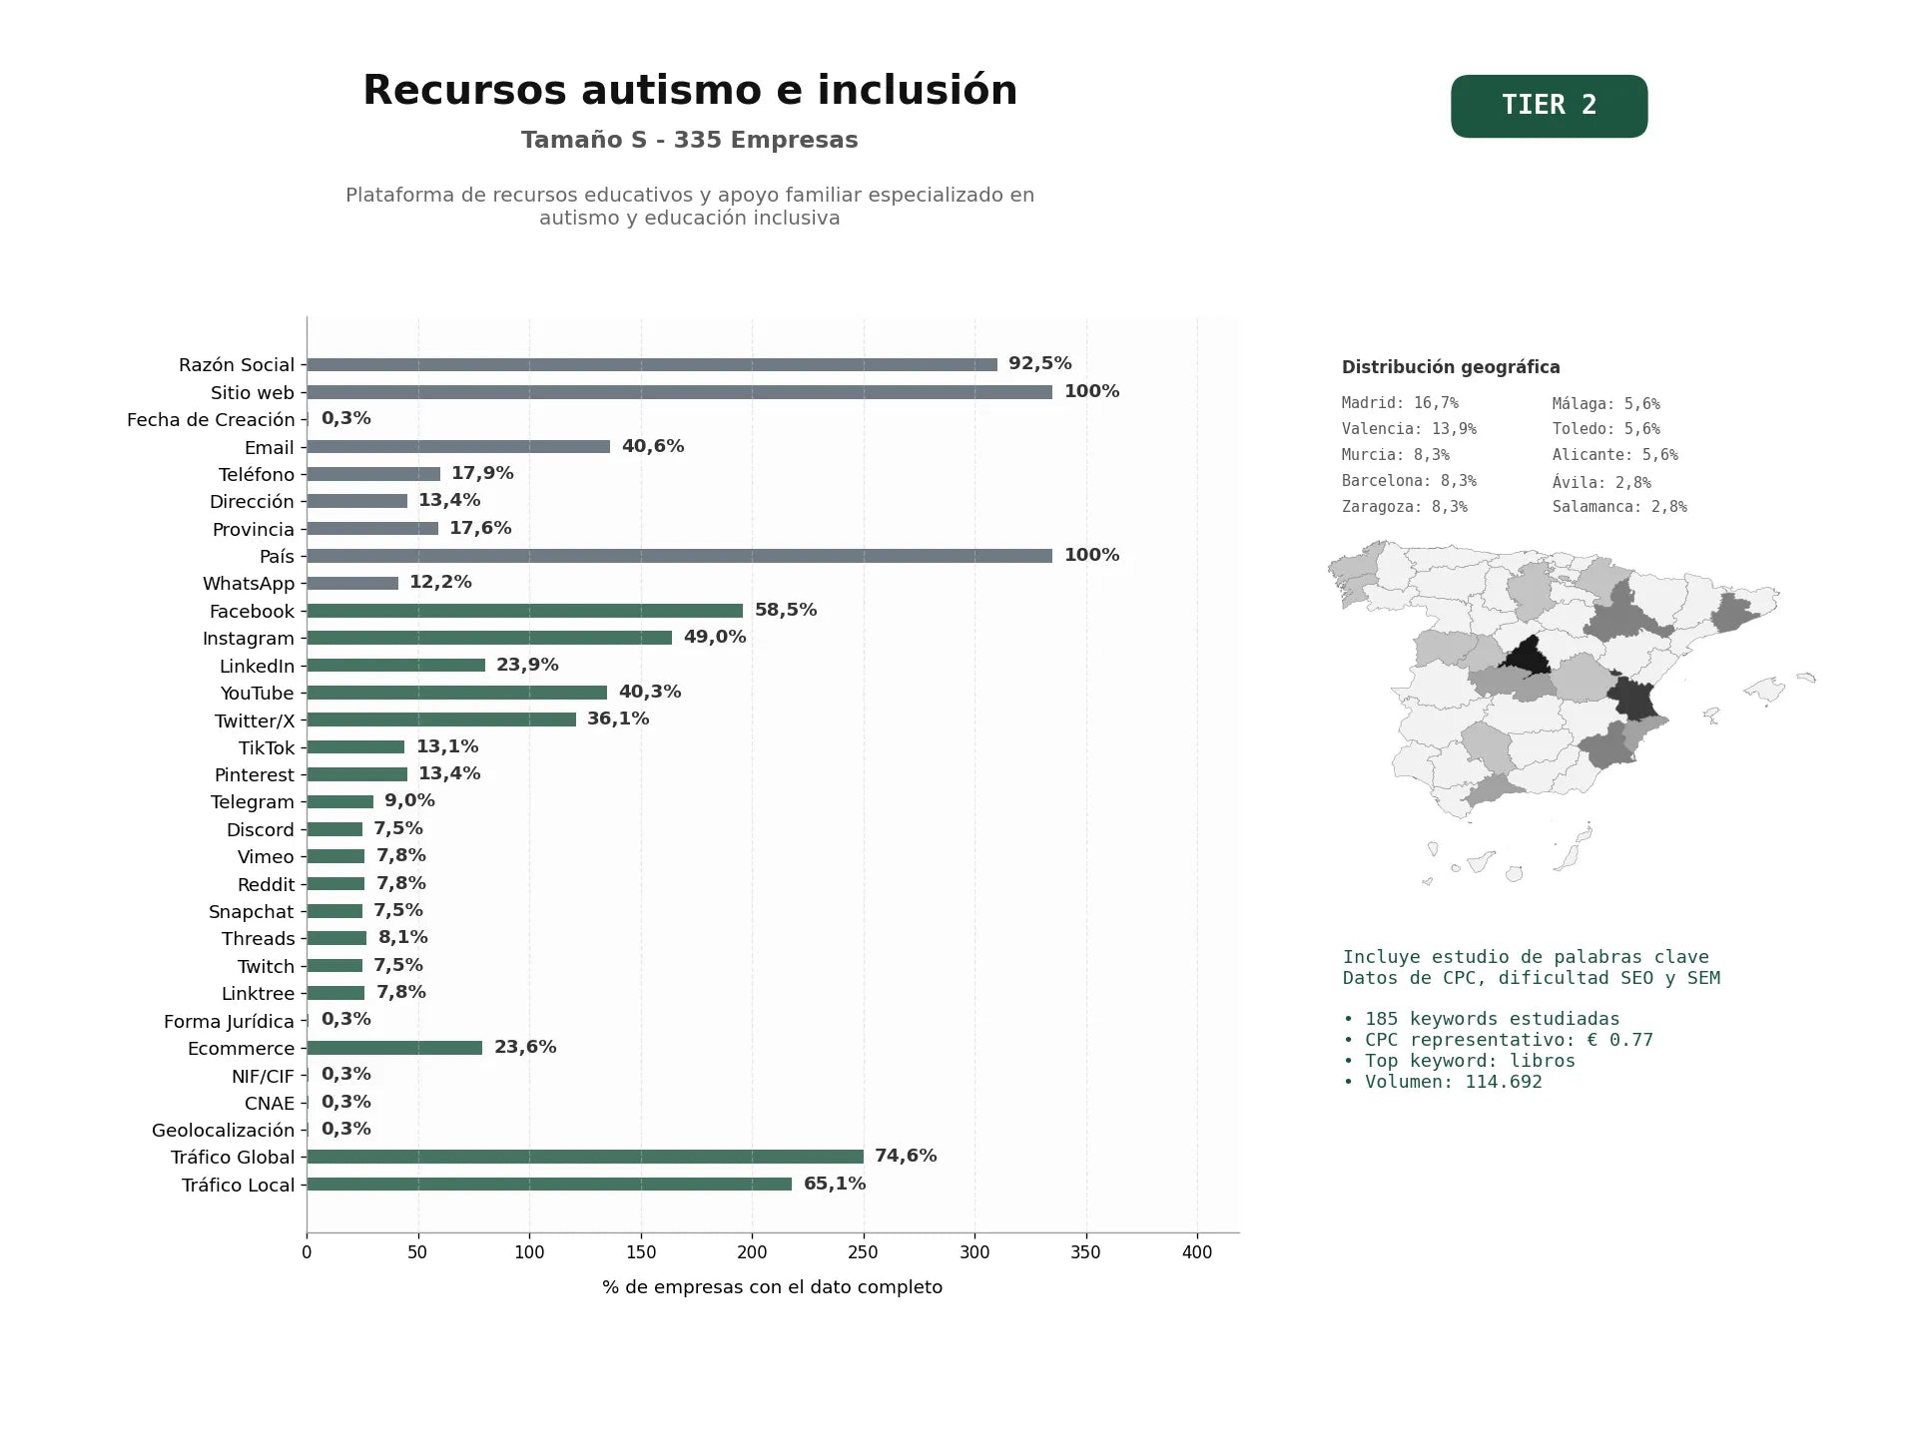Select 'Toledo: 5,6%' entry

1606,429
